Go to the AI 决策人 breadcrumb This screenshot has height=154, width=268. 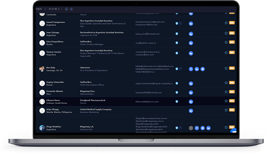click(x=54, y=9)
